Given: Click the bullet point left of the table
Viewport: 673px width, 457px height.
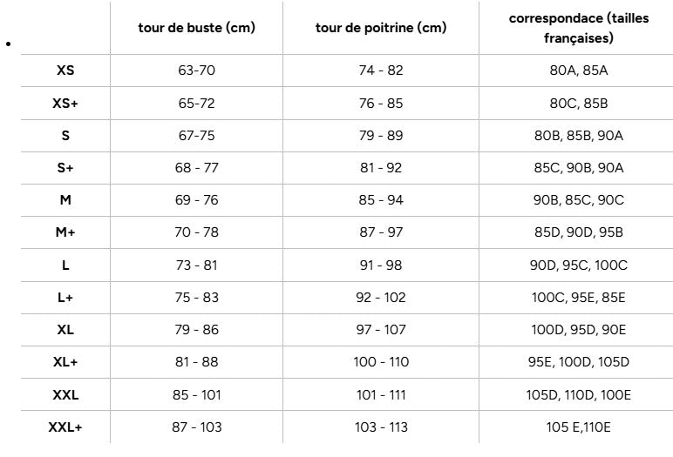Looking at the screenshot, I should click(x=8, y=43).
